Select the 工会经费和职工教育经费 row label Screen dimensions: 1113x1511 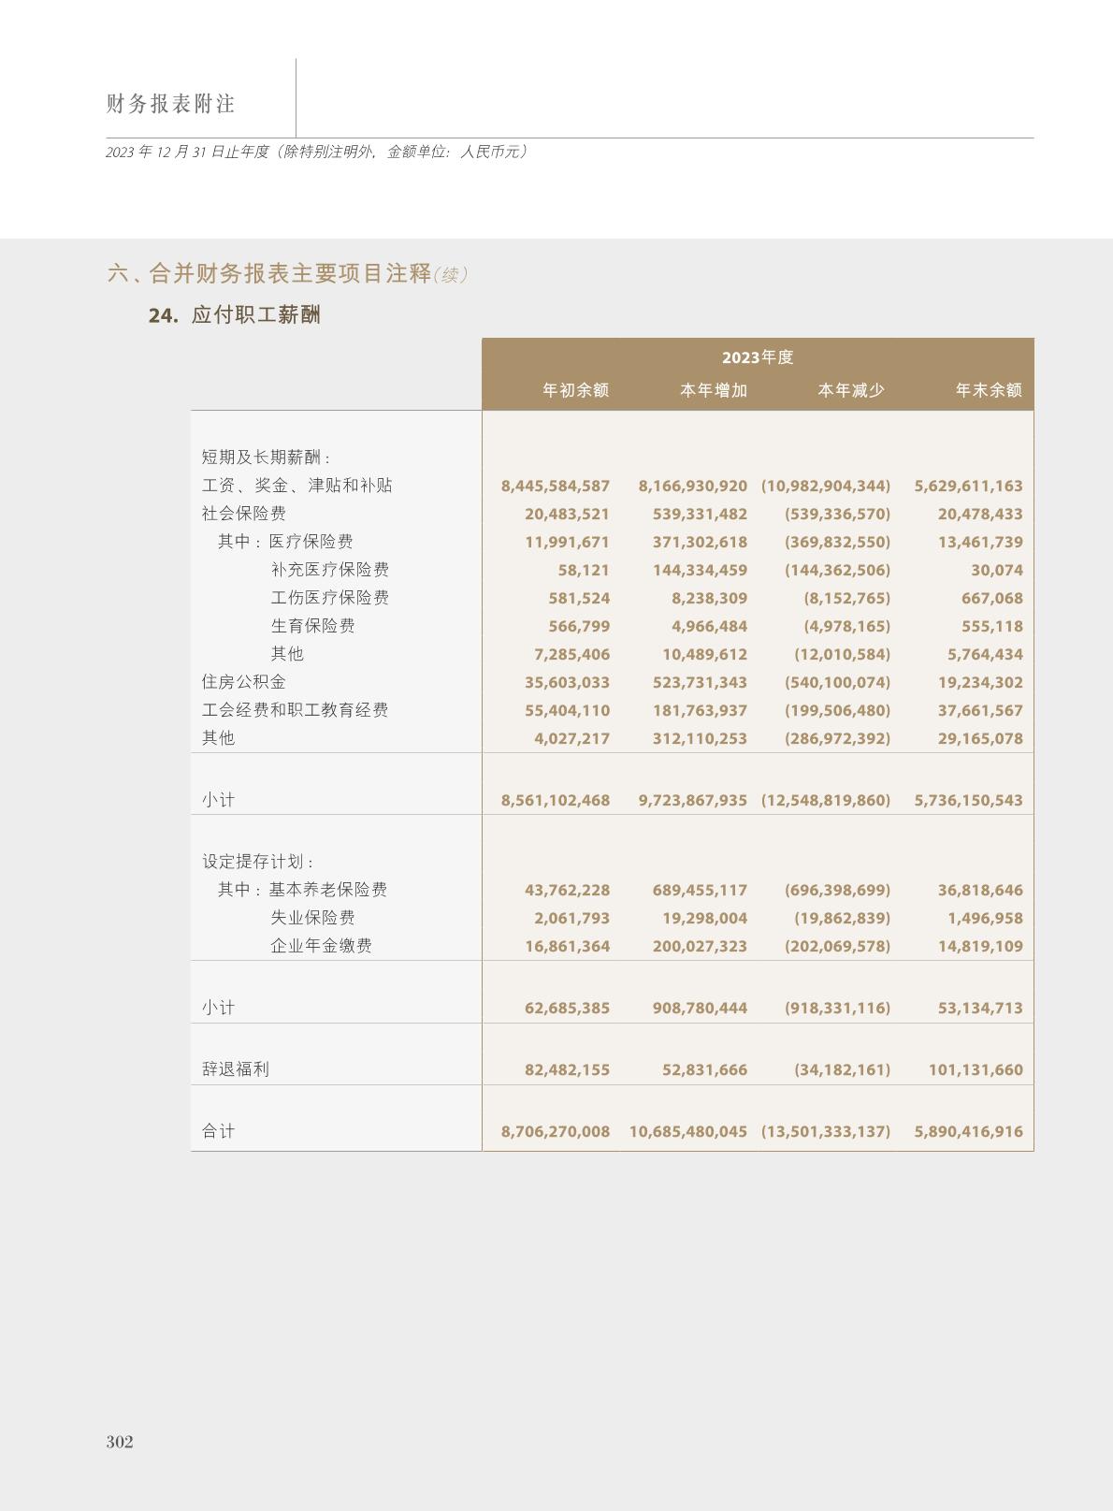click(x=295, y=710)
